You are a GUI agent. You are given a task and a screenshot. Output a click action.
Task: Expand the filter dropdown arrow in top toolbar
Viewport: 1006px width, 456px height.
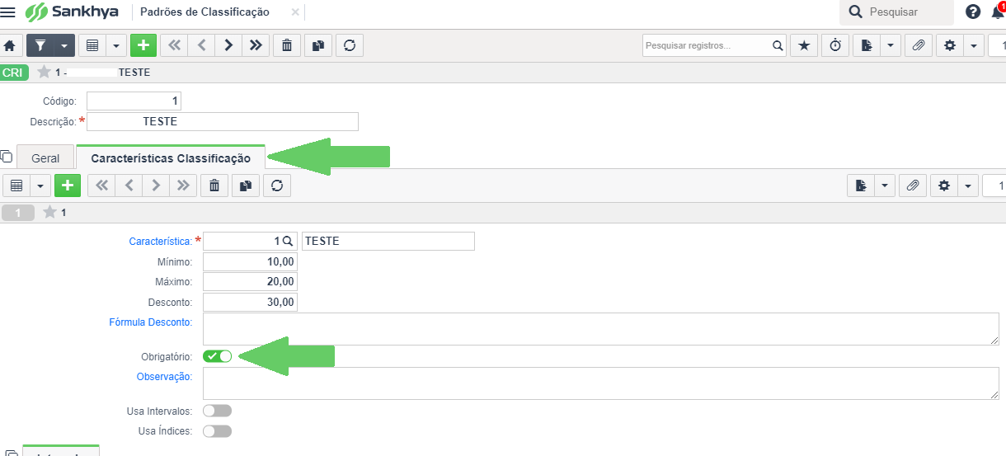point(64,45)
